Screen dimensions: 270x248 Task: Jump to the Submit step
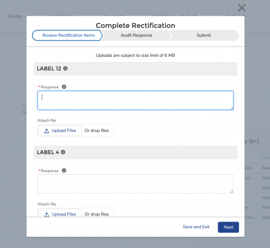tap(204, 35)
